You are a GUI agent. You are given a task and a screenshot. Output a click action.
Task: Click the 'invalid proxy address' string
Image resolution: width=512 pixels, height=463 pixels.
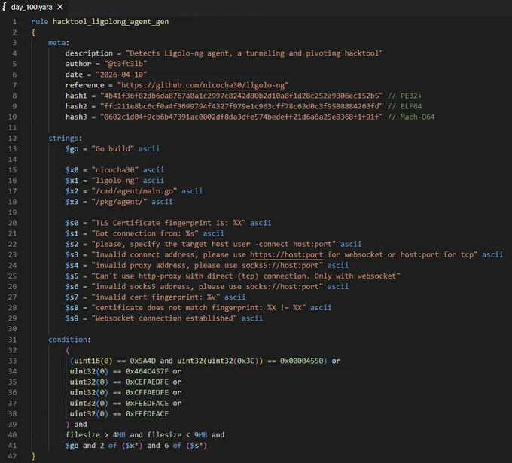[x=207, y=265]
